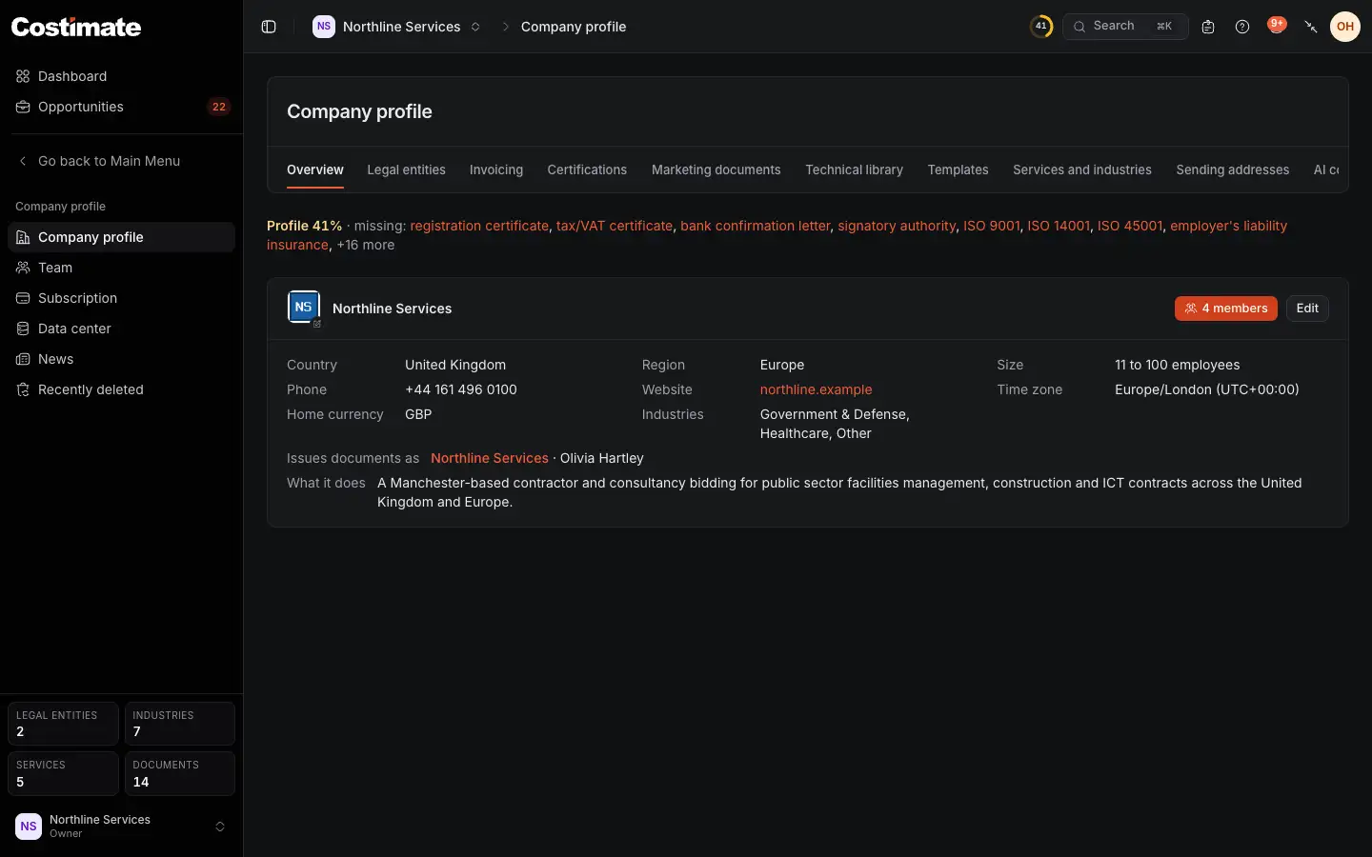Open the OH user avatar menu

coord(1345,27)
